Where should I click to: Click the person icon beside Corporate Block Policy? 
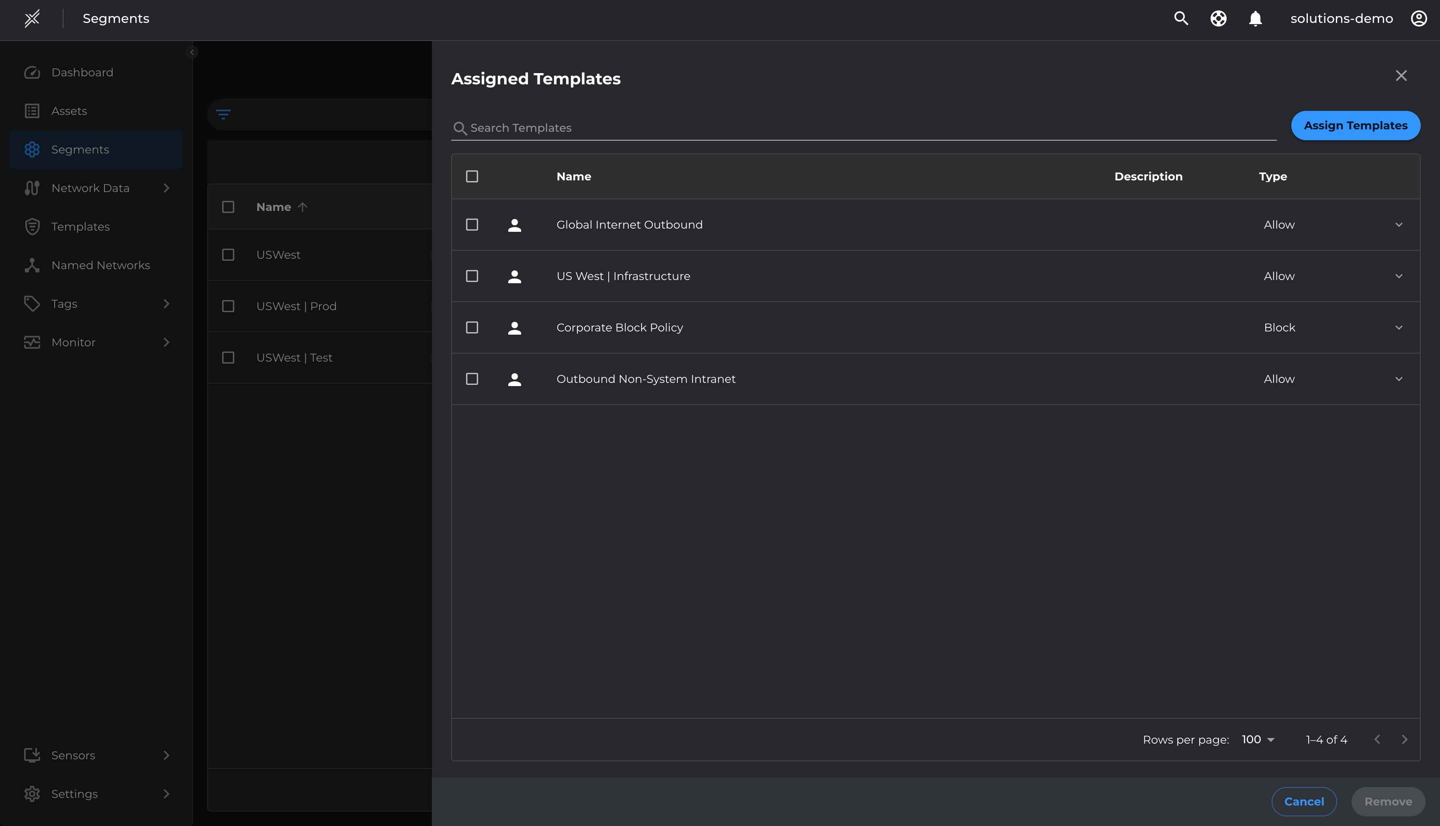point(514,328)
